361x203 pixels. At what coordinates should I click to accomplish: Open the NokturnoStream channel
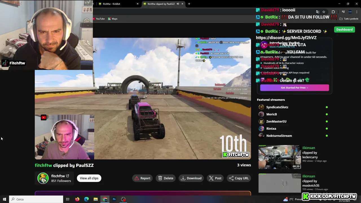pos(279,136)
